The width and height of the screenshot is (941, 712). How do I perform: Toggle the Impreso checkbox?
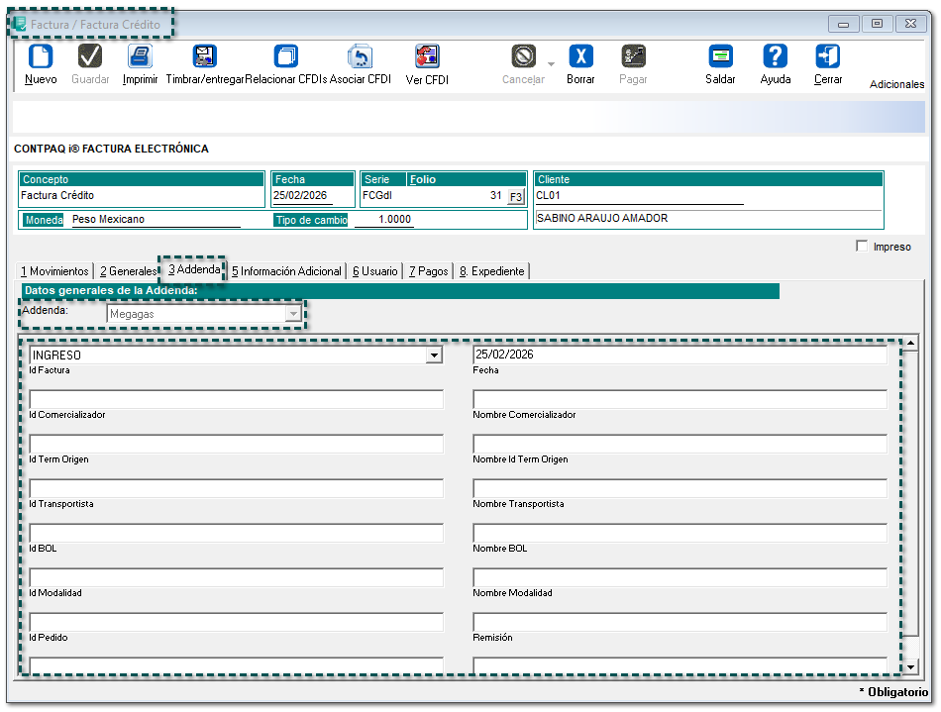click(862, 247)
